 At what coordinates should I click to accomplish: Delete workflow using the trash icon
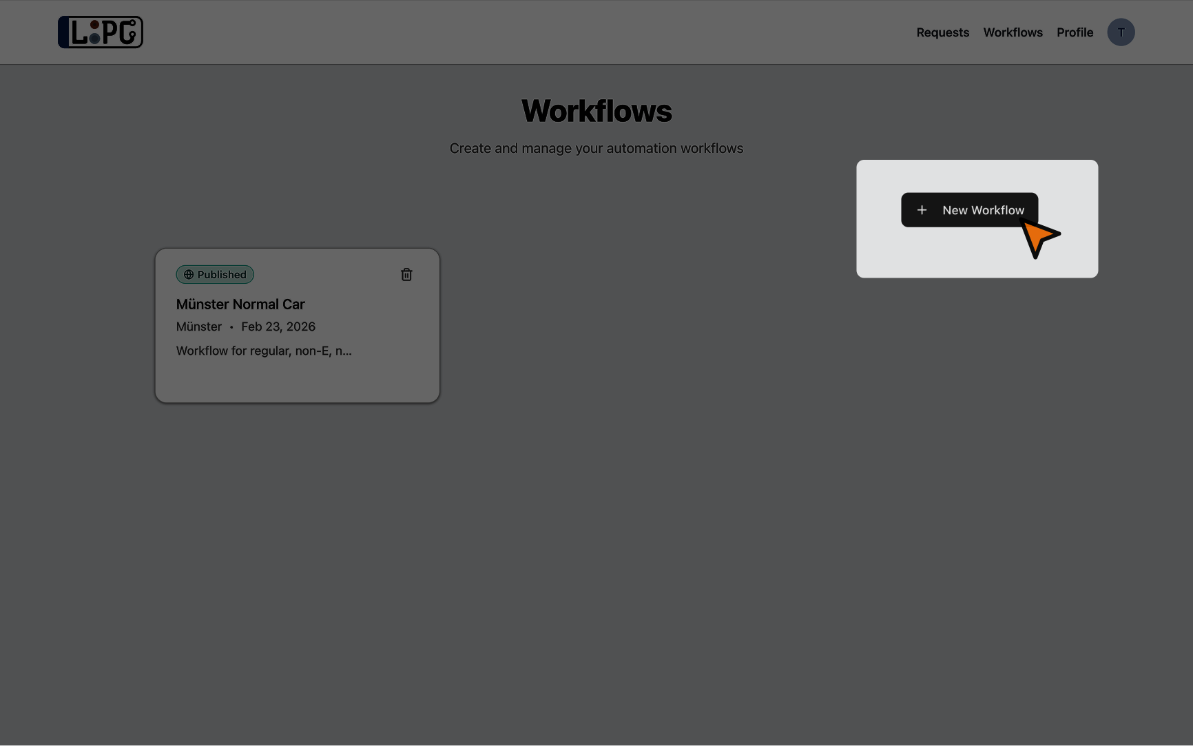pos(406,274)
